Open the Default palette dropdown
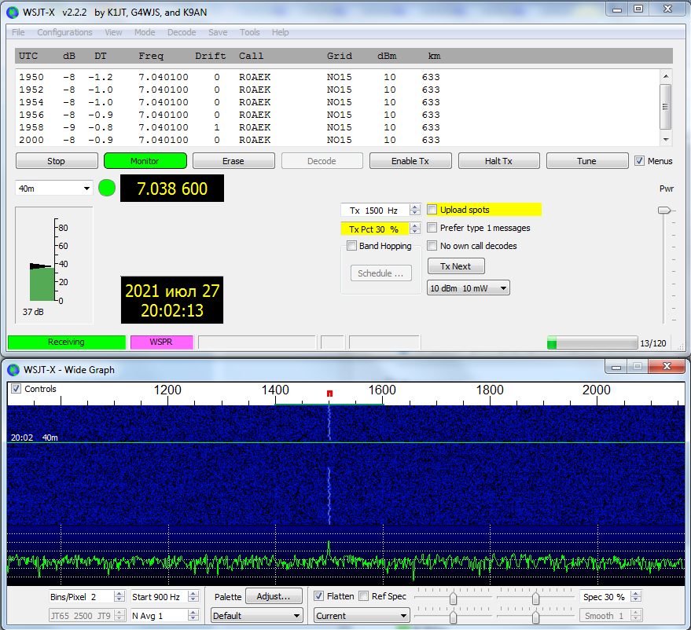The height and width of the screenshot is (630, 691). pyautogui.click(x=257, y=616)
